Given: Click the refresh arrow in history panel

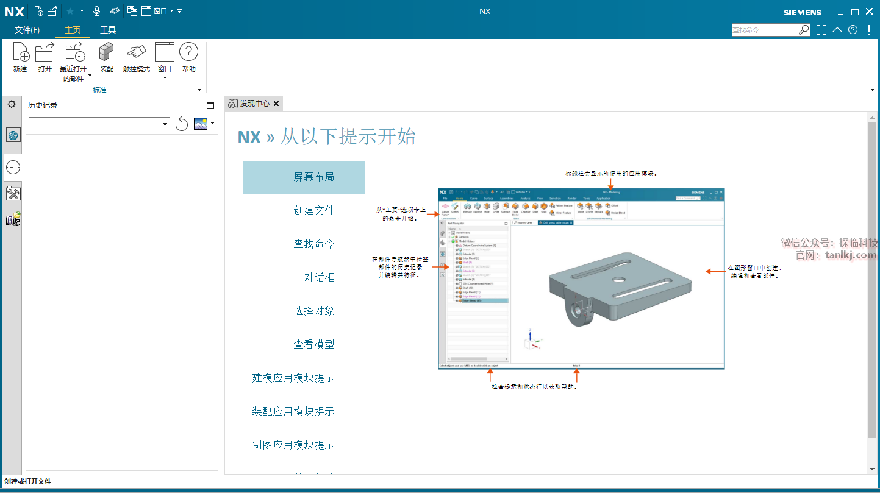Looking at the screenshot, I should [182, 124].
